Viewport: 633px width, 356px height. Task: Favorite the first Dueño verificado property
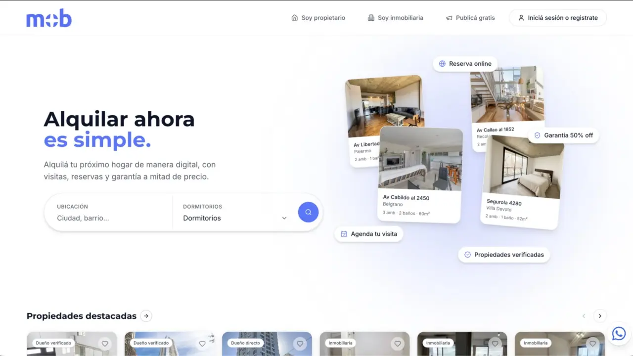pyautogui.click(x=105, y=344)
